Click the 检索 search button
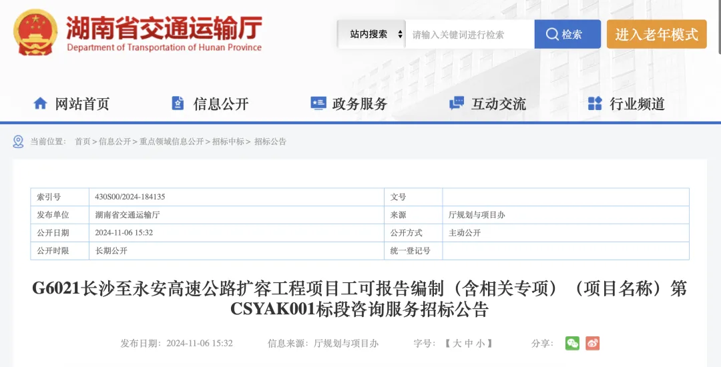 (567, 34)
